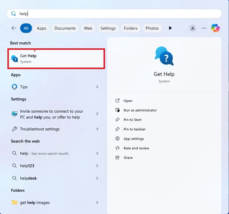Click the Run as administrator shield icon

click(x=117, y=110)
